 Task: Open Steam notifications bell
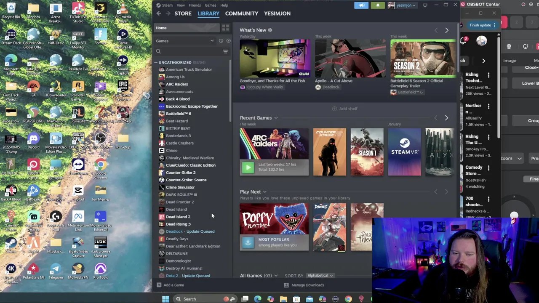coord(378,5)
